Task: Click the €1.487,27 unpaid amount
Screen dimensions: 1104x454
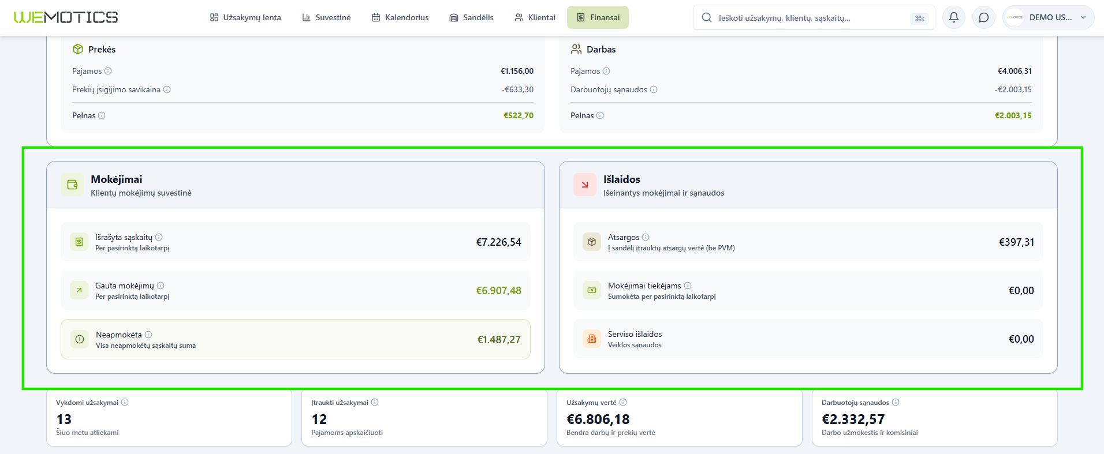Action: (499, 340)
